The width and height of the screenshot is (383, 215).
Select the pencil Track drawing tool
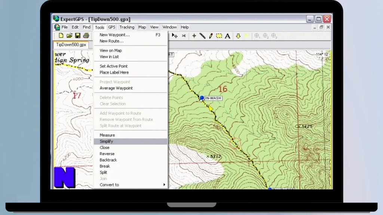tap(211, 36)
